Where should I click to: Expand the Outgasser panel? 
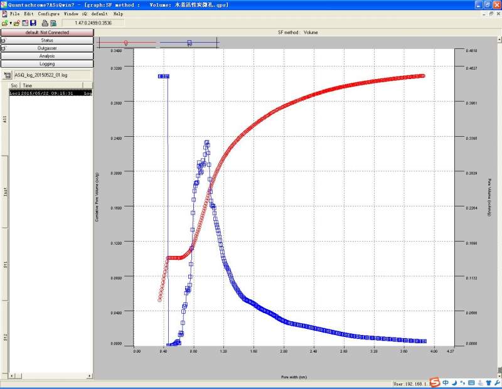[x=47, y=48]
